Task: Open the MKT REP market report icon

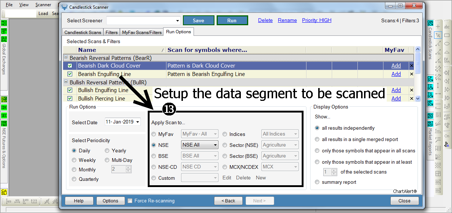Action: coord(430,124)
